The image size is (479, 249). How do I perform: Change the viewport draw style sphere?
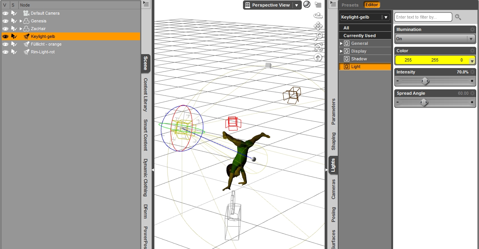pos(307,5)
